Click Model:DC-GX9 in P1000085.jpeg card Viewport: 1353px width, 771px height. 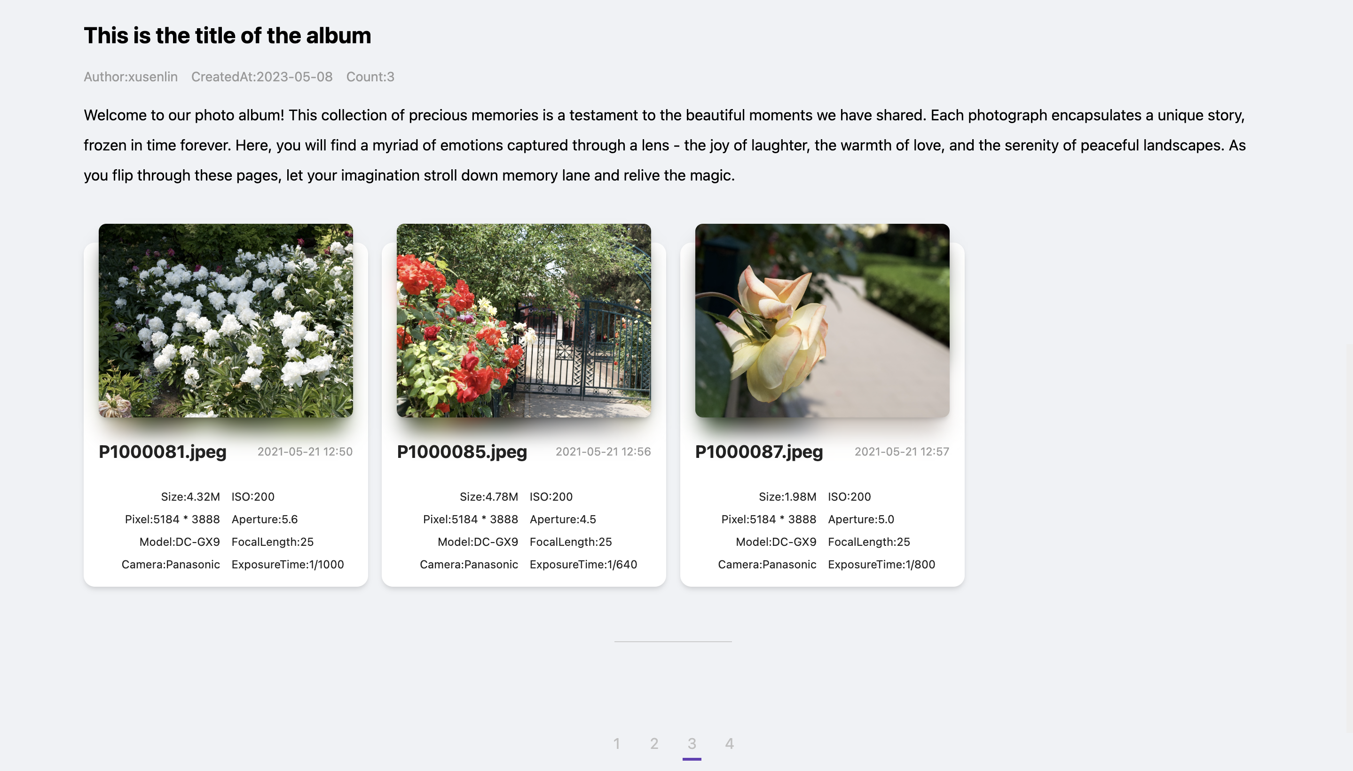pyautogui.click(x=478, y=542)
